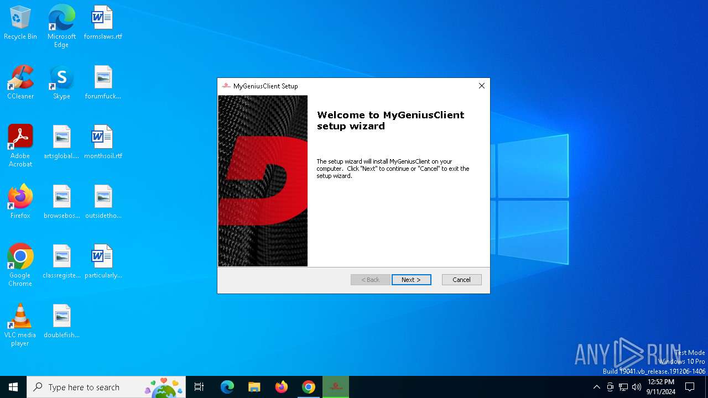Open Task View from the taskbar

[199, 387]
